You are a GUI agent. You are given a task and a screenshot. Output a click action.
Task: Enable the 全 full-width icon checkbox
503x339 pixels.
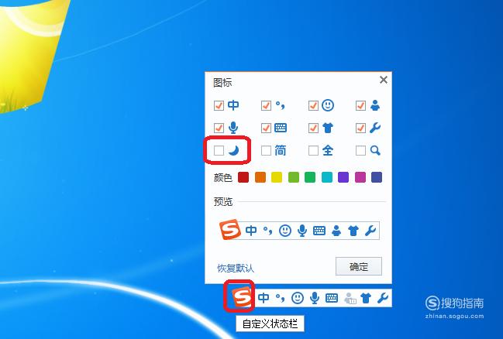click(x=313, y=150)
